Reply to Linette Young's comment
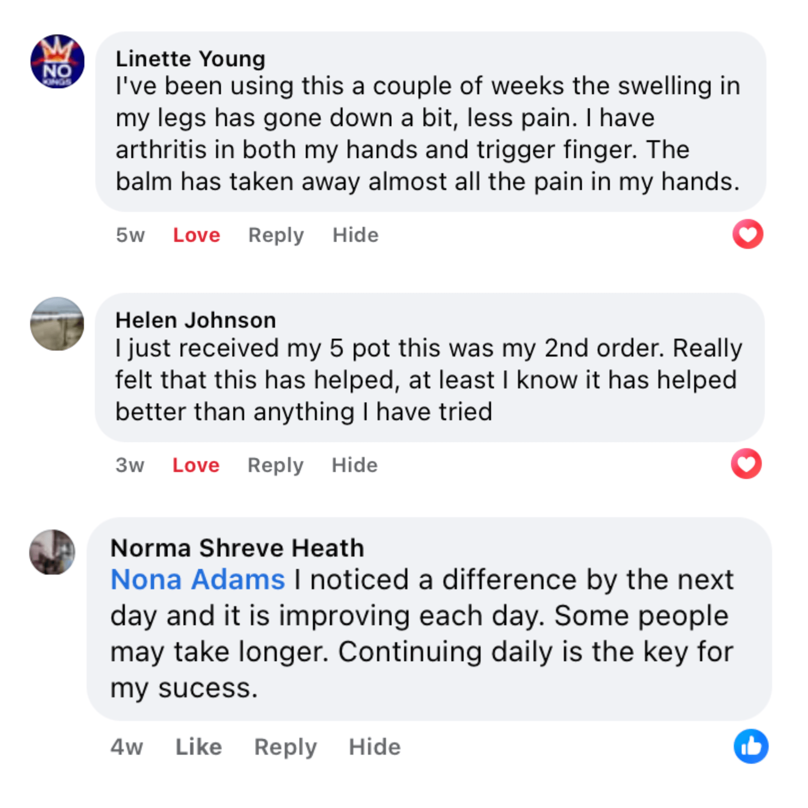 [276, 235]
